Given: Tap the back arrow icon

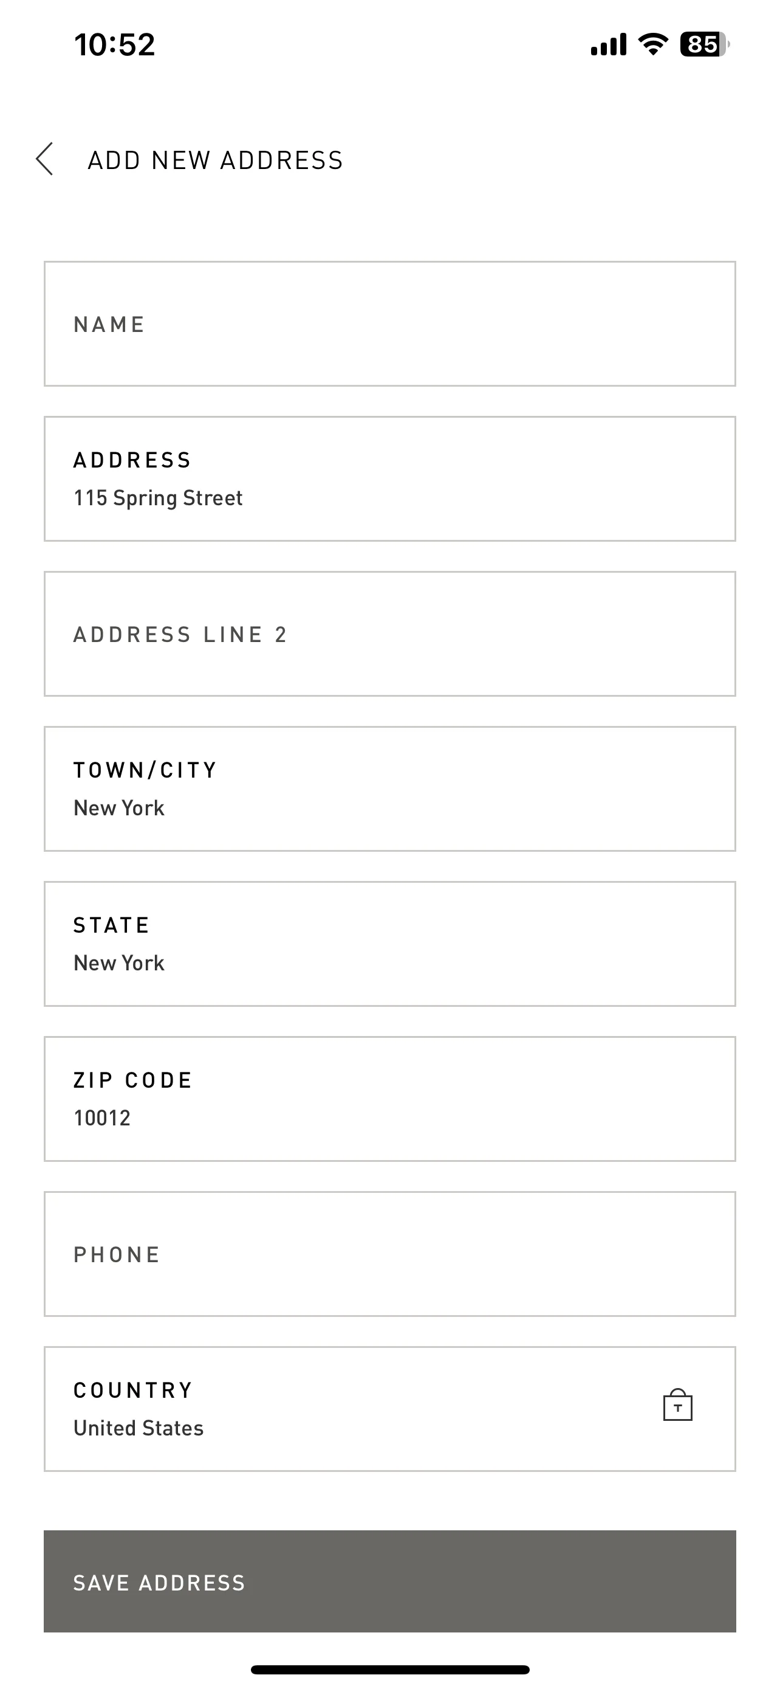Looking at the screenshot, I should 44,159.
